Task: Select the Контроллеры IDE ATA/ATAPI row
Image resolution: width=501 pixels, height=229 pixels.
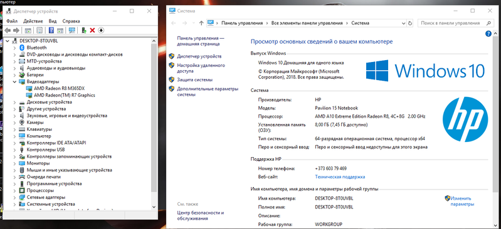Action: point(56,143)
